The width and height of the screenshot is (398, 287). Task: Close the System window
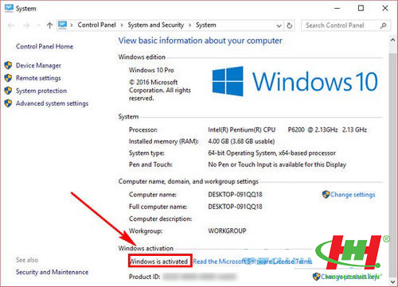coord(385,9)
